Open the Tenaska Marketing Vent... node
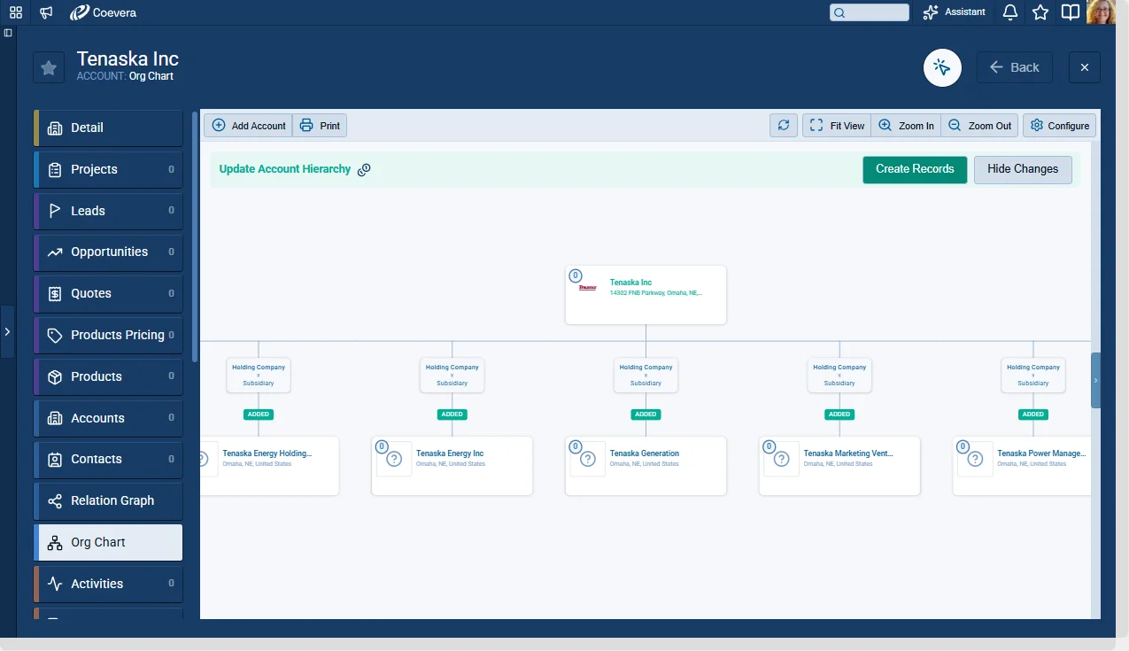This screenshot has width=1129, height=651. coord(839,465)
